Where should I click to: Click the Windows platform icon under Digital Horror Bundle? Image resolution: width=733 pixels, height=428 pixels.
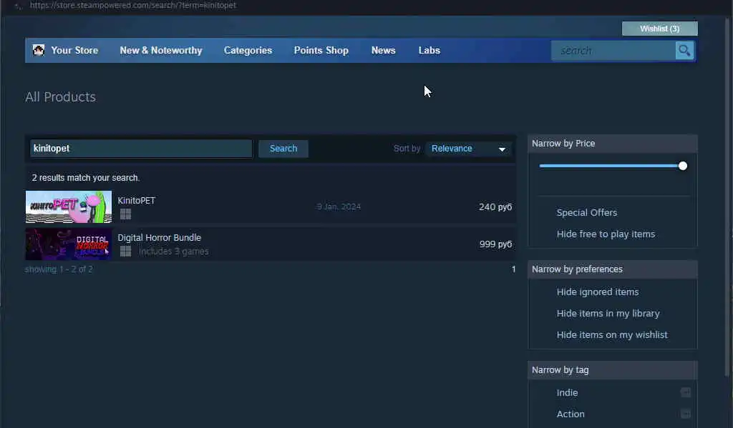(125, 251)
